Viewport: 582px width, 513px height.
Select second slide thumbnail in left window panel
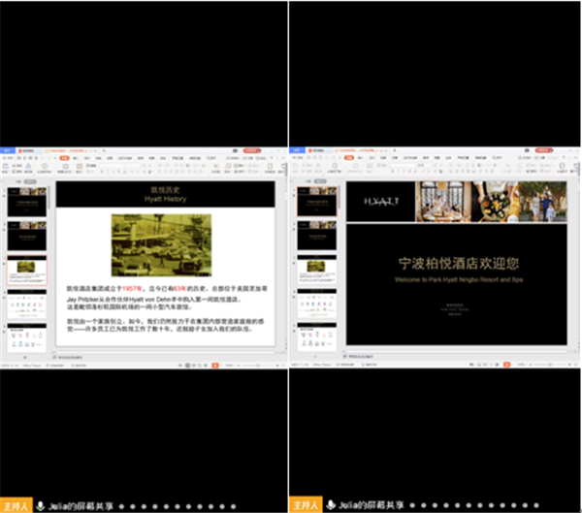(x=27, y=236)
